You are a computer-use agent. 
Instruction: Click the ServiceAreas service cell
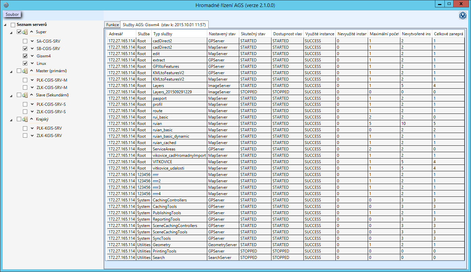(x=179, y=149)
